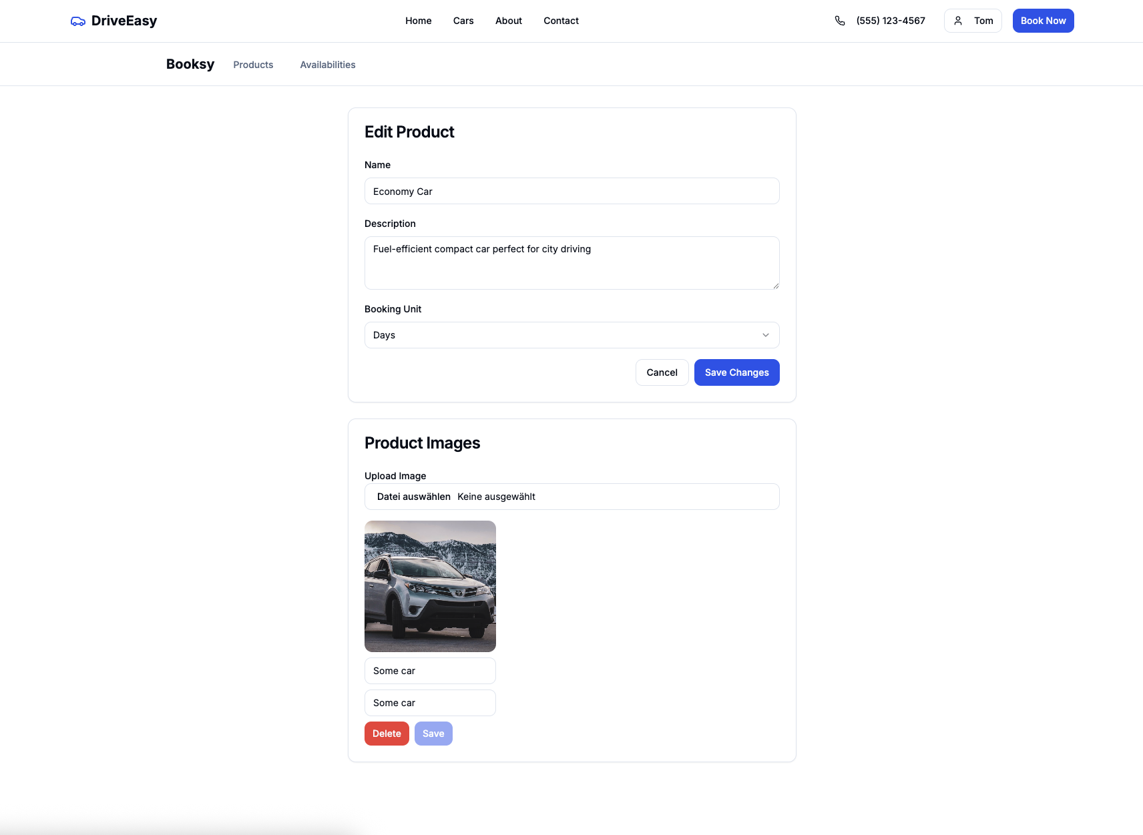Click the Save Changes button
The image size is (1143, 835).
737,372
